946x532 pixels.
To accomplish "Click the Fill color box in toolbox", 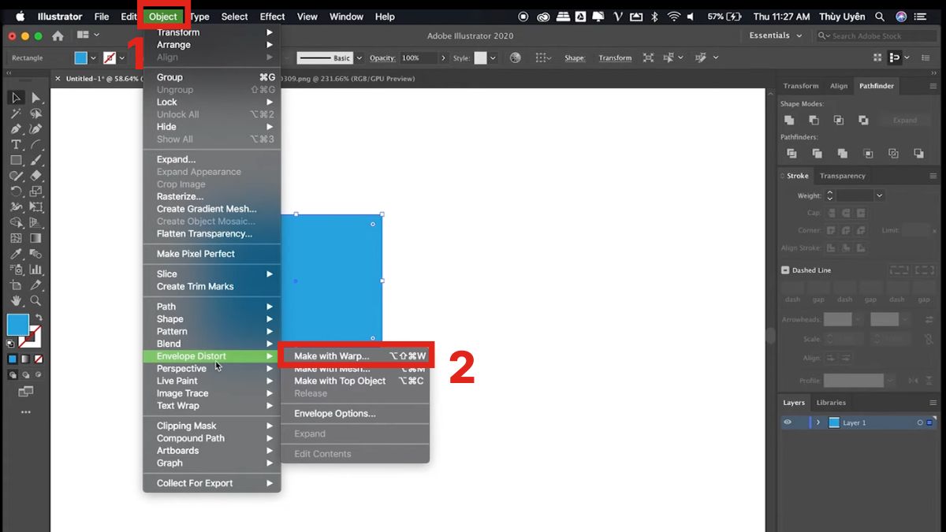I will (17, 324).
